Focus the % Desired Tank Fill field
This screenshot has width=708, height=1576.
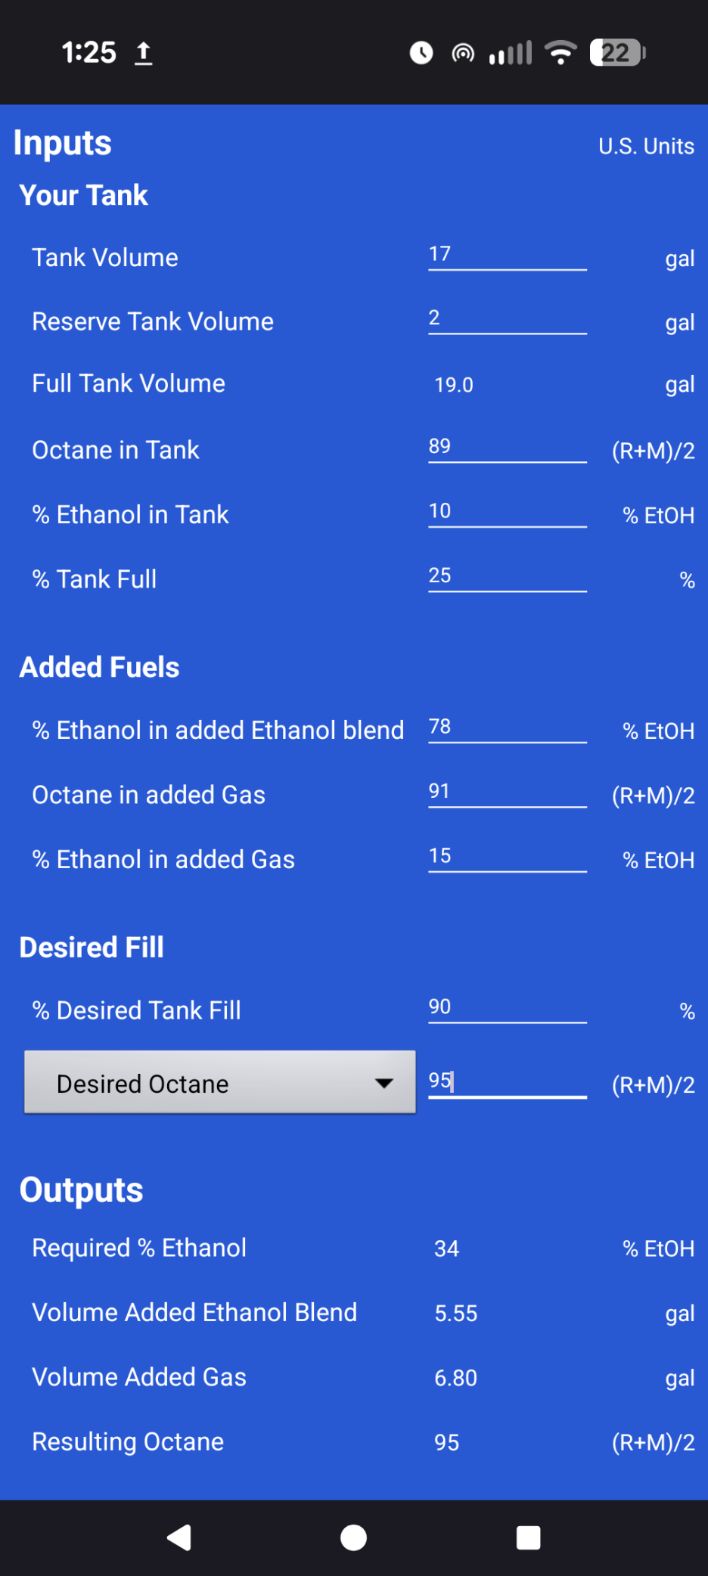(x=507, y=1008)
